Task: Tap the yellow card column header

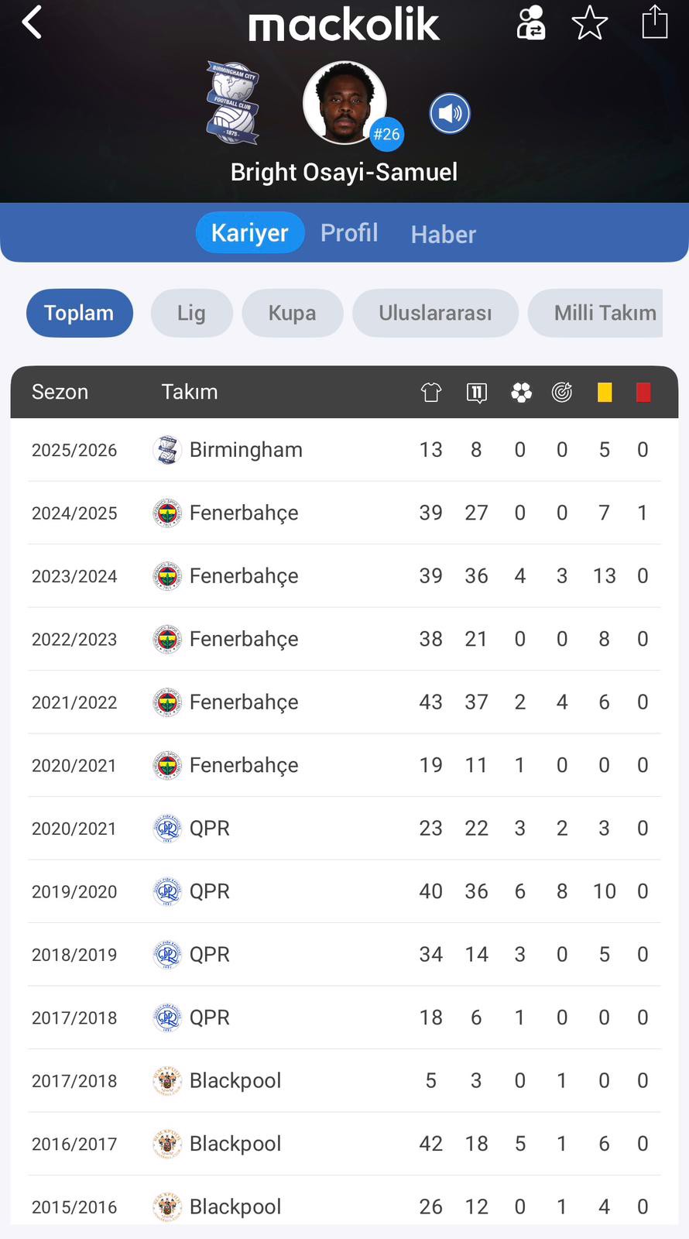Action: pos(605,393)
